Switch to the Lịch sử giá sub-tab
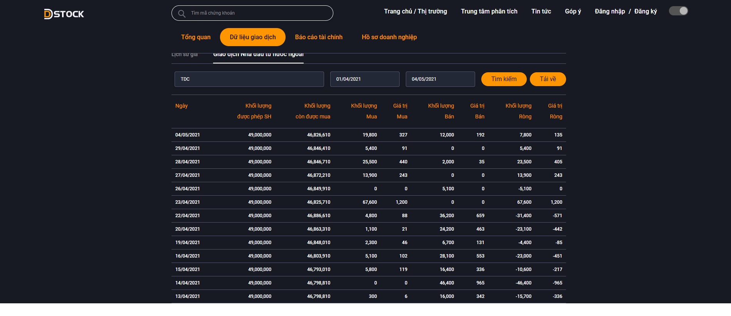The image size is (731, 316). 185,55
